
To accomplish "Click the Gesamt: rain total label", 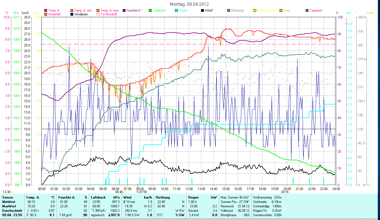I will point(193,211).
